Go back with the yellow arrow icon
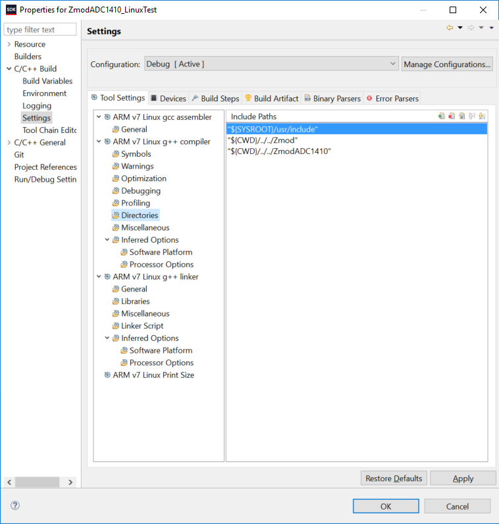 click(450, 28)
